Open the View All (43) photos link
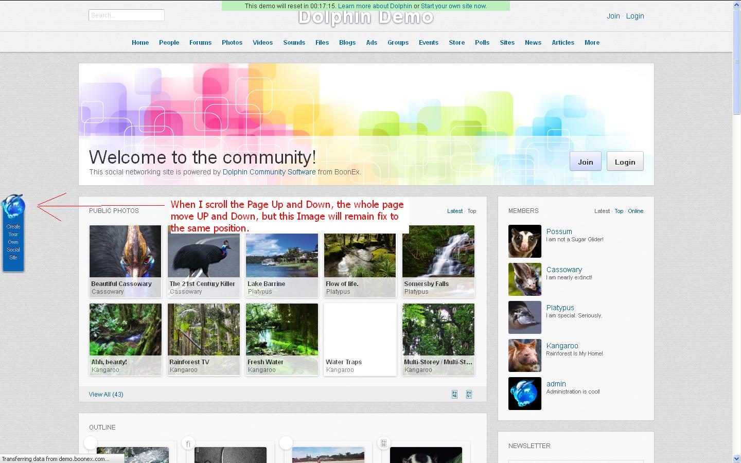741x463 pixels. pyautogui.click(x=106, y=395)
